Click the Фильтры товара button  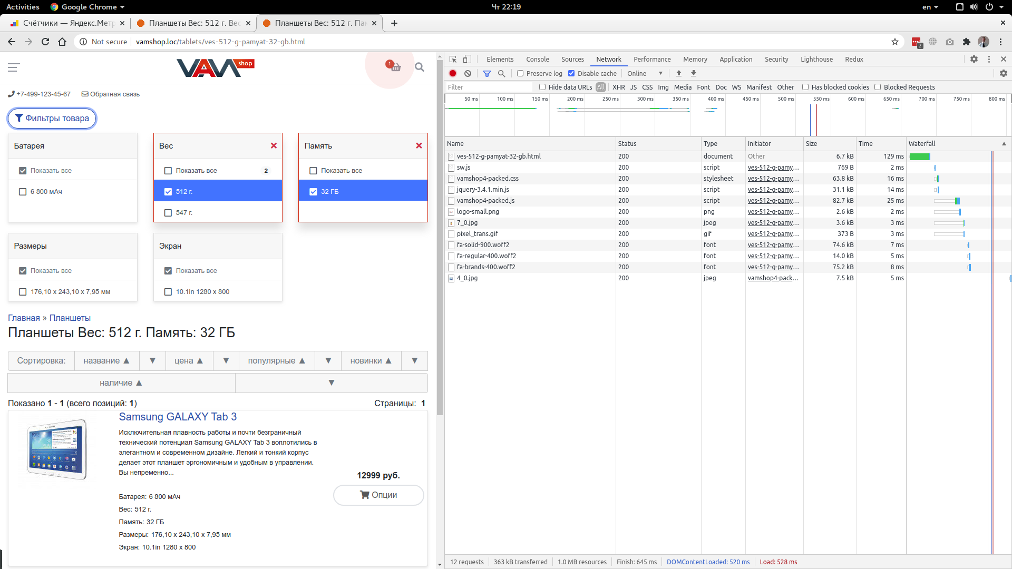(52, 119)
